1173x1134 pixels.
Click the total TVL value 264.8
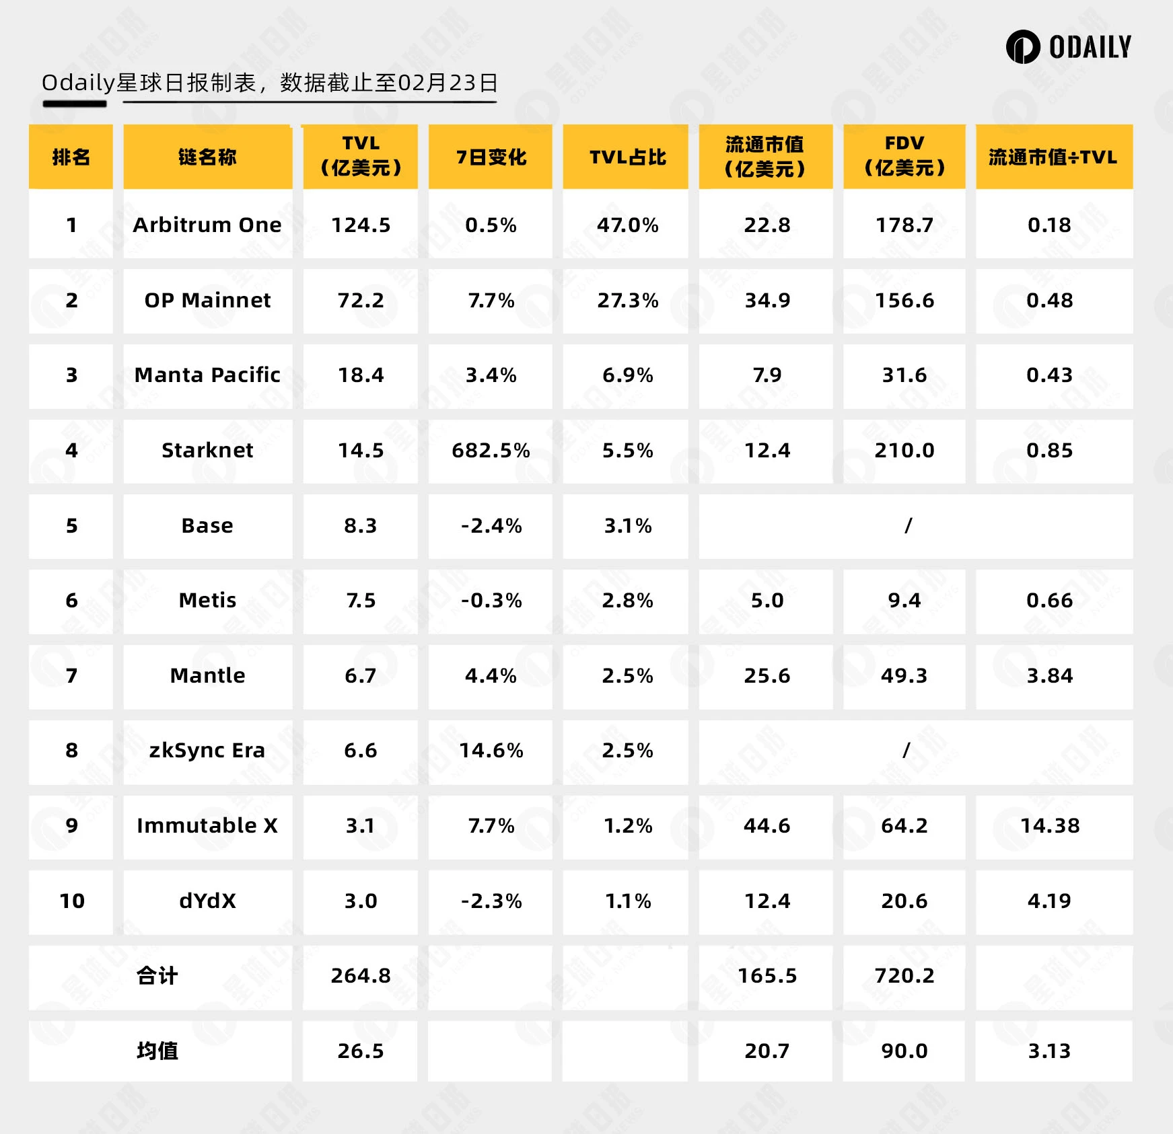pyautogui.click(x=361, y=975)
